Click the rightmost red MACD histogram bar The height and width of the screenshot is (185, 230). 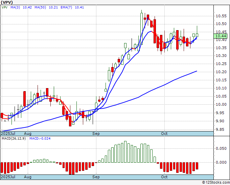(x=197, y=166)
